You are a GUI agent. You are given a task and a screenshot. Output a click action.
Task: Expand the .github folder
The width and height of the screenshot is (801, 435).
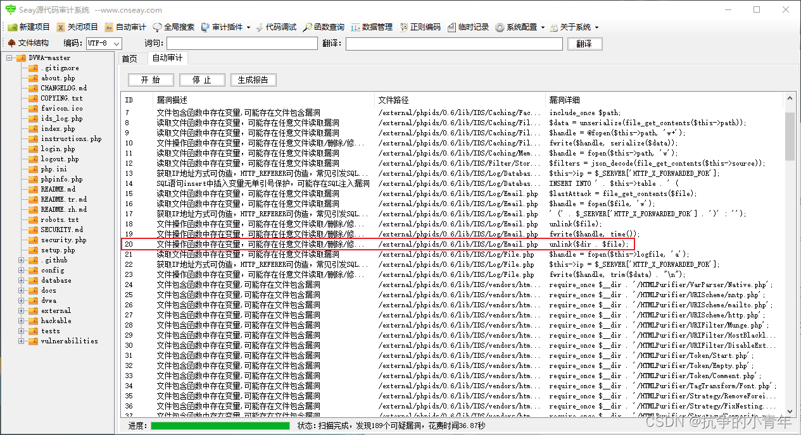coord(22,260)
